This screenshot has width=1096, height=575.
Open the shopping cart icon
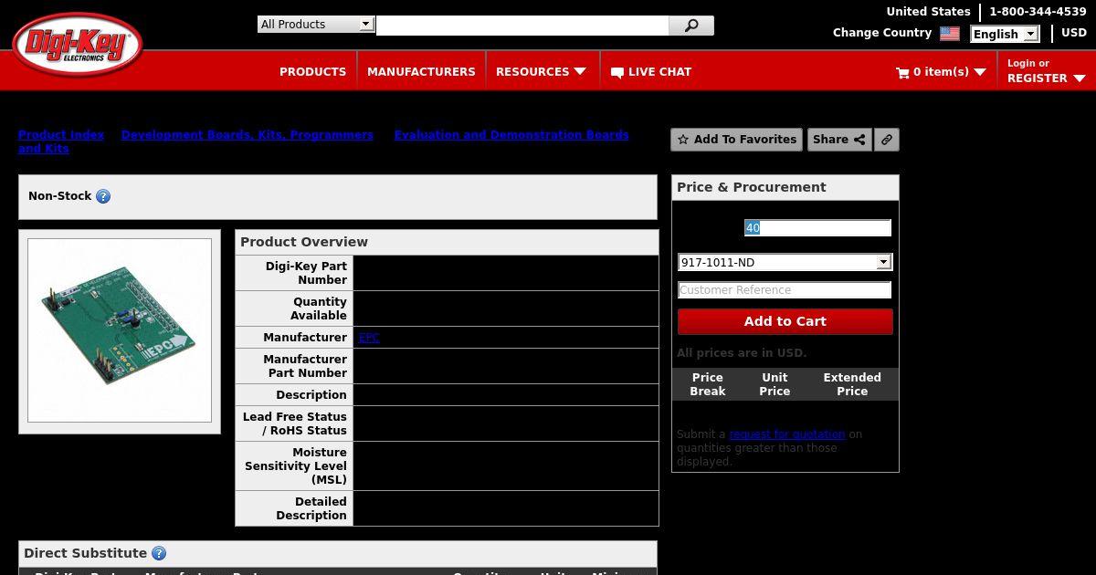pyautogui.click(x=902, y=72)
